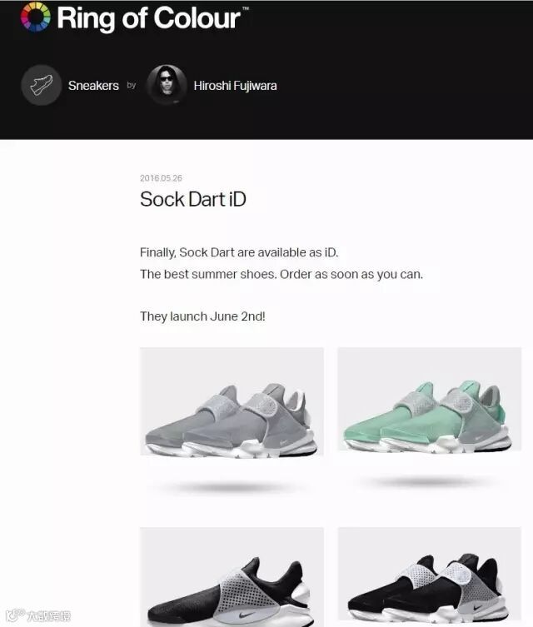This screenshot has width=533, height=627.
Task: Click the Ring of Colour rainbow logo icon
Action: (x=36, y=17)
